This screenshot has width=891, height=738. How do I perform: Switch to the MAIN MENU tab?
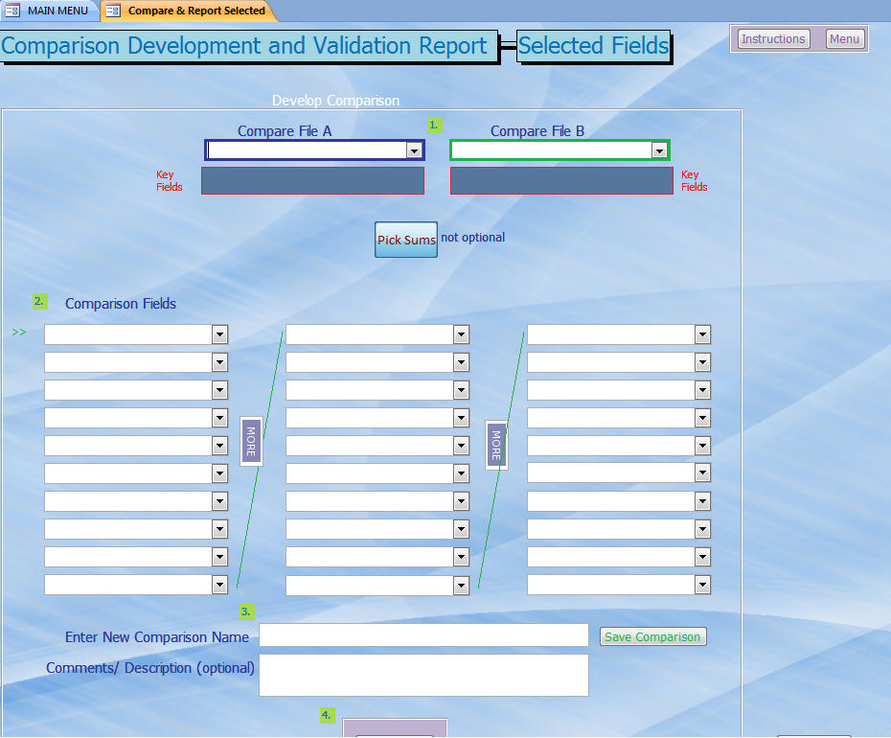(x=57, y=11)
